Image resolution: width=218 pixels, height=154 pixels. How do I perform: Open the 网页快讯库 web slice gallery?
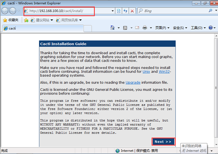click(69, 20)
